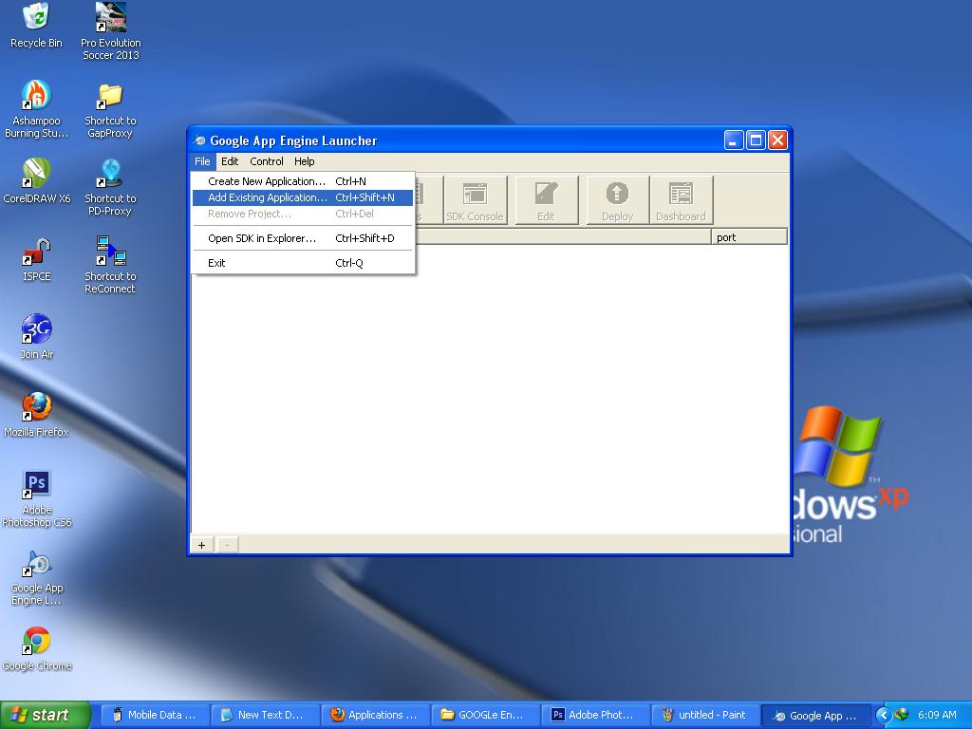Open the Help menu

point(304,161)
